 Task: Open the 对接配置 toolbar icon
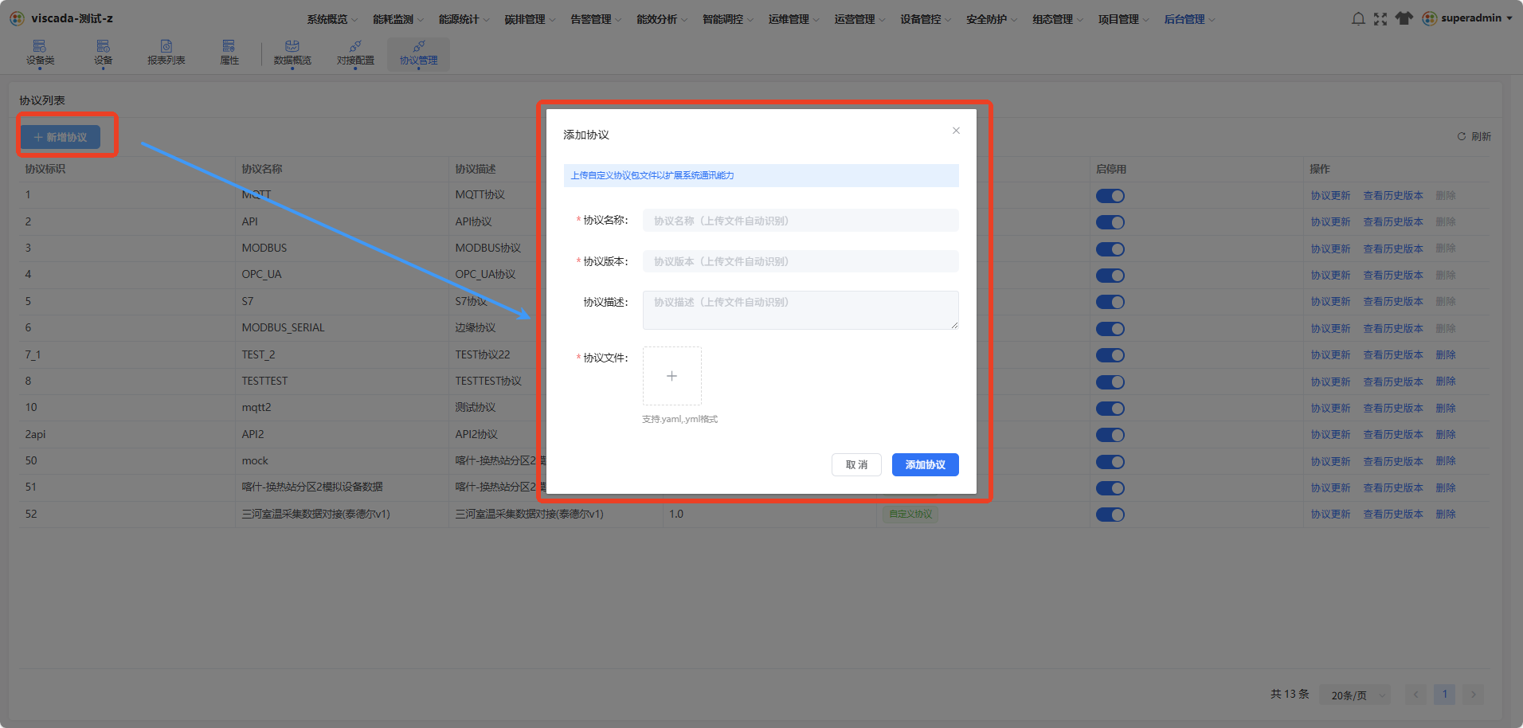(x=355, y=53)
